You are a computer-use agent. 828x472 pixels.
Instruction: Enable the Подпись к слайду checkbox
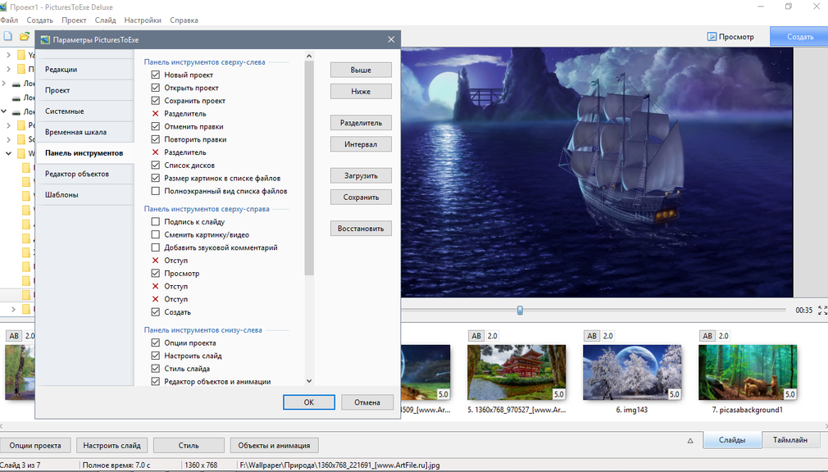tap(155, 222)
